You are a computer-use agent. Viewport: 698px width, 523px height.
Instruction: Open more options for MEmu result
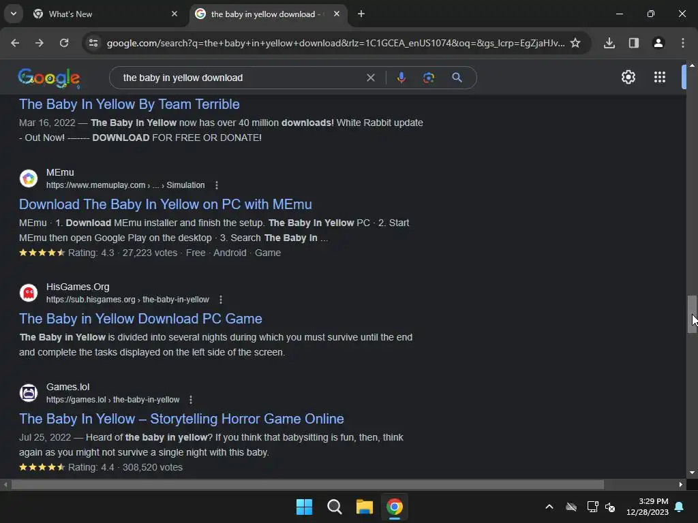click(x=216, y=185)
